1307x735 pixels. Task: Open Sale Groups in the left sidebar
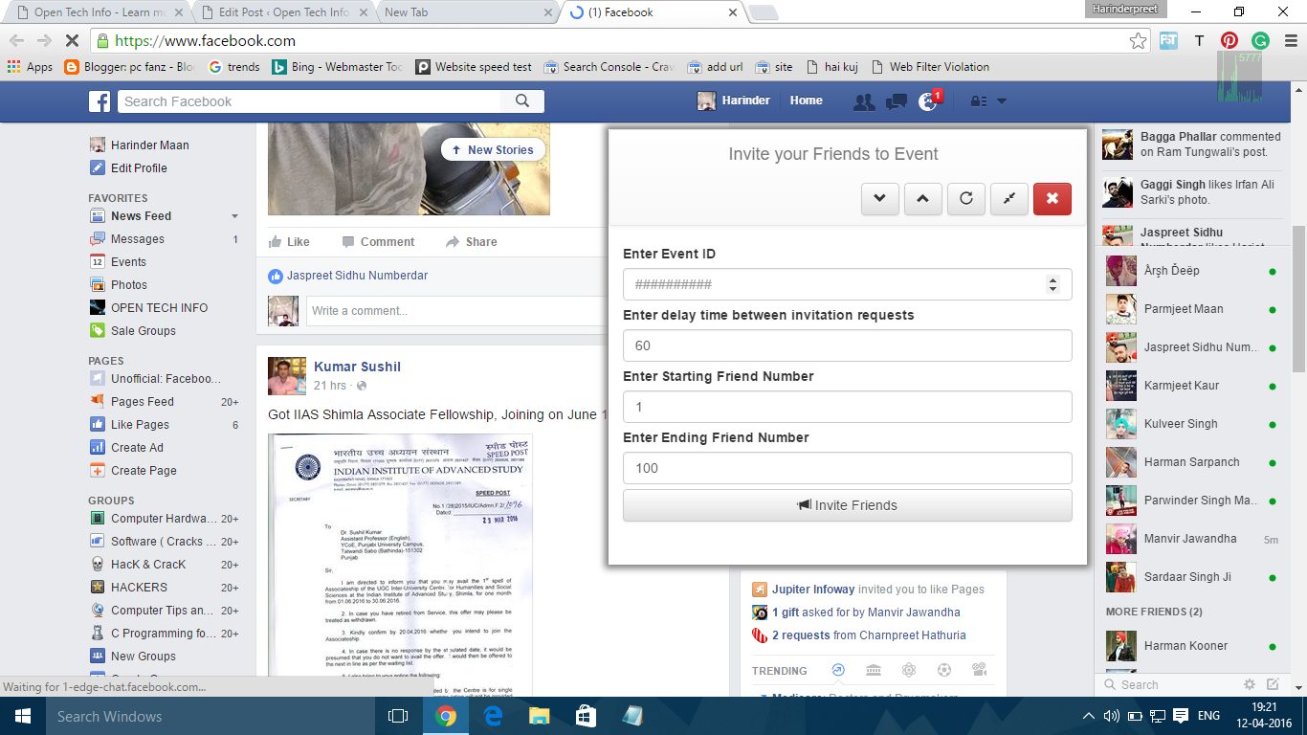(x=143, y=331)
